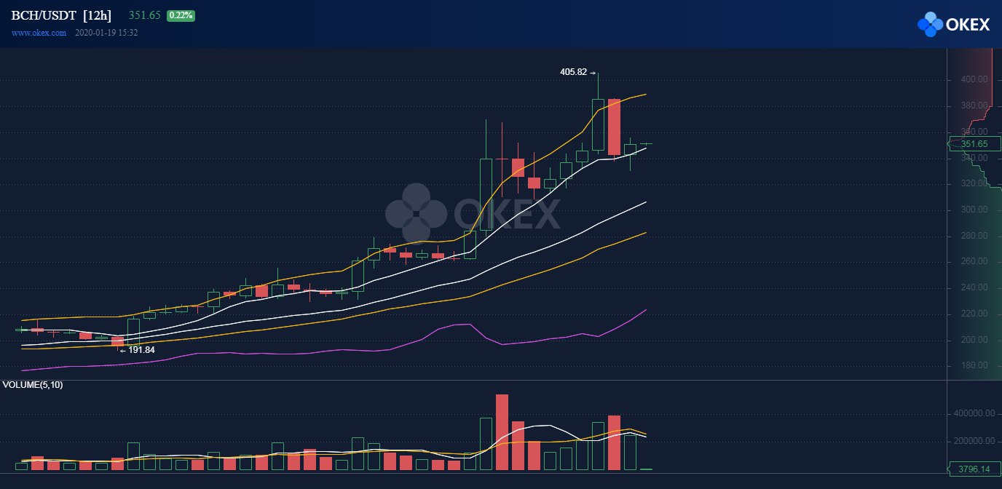Click the 300.00 price axis label
The height and width of the screenshot is (489, 1002).
(x=974, y=210)
